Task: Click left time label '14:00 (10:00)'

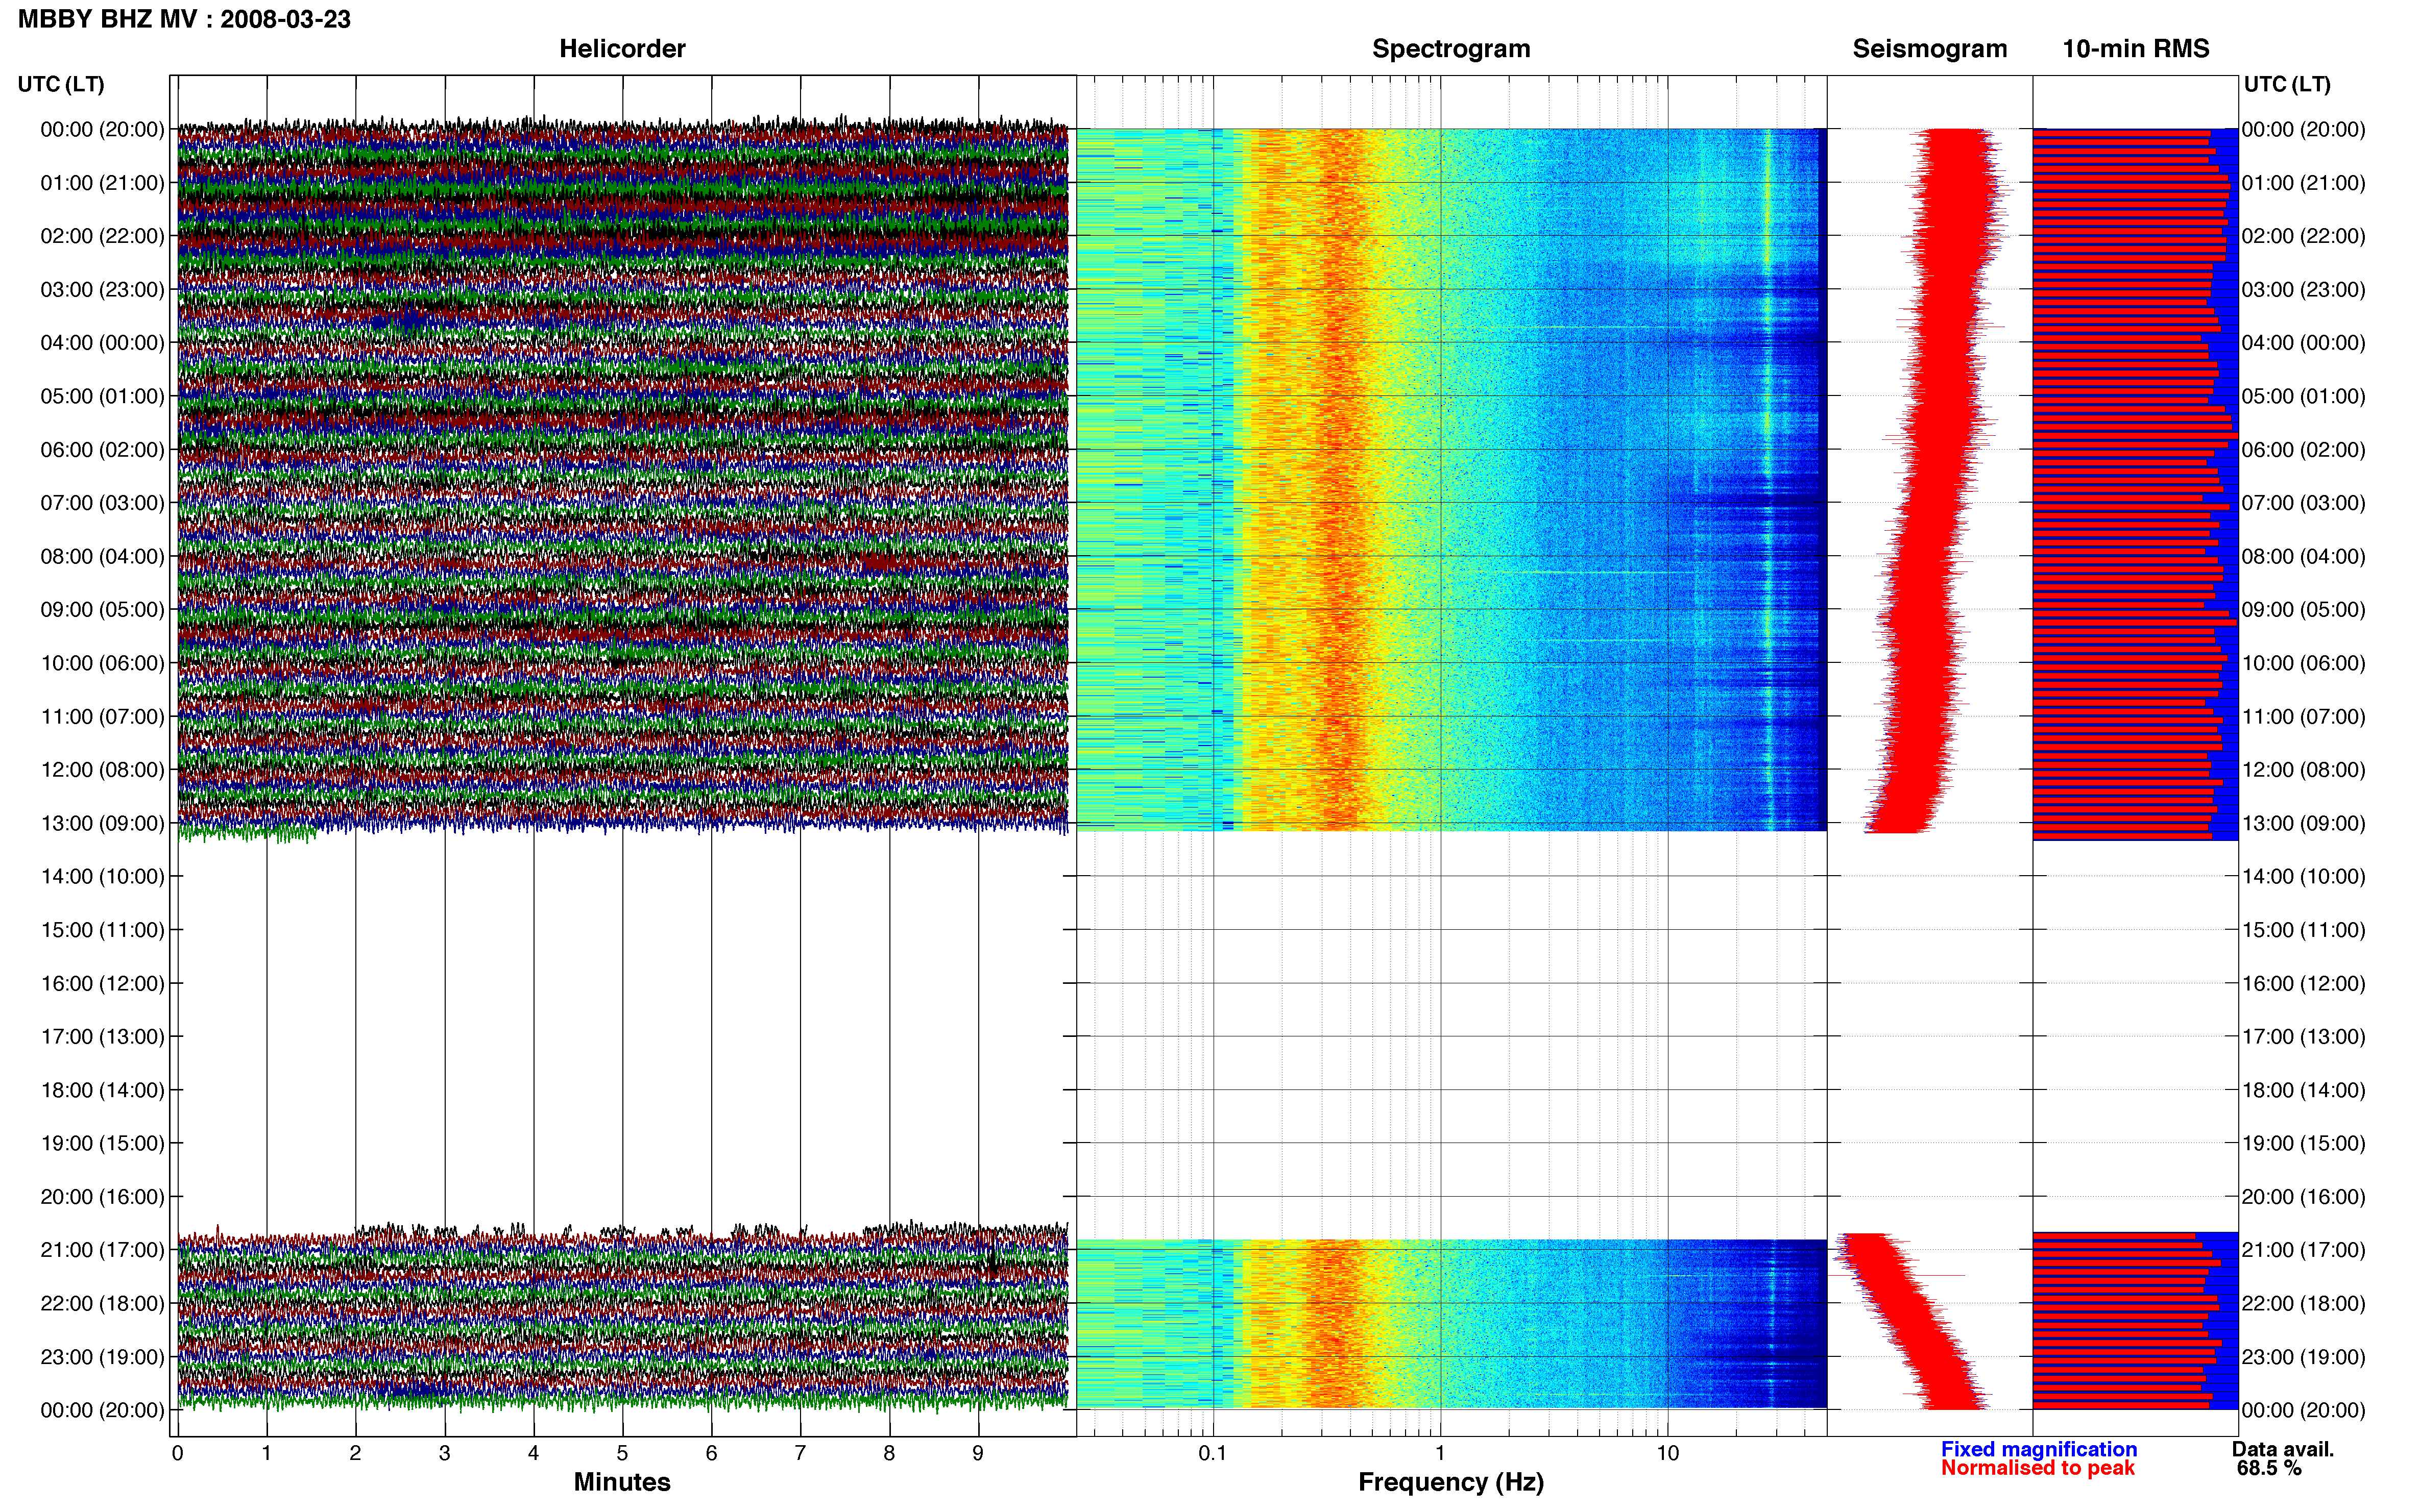Action: point(103,877)
